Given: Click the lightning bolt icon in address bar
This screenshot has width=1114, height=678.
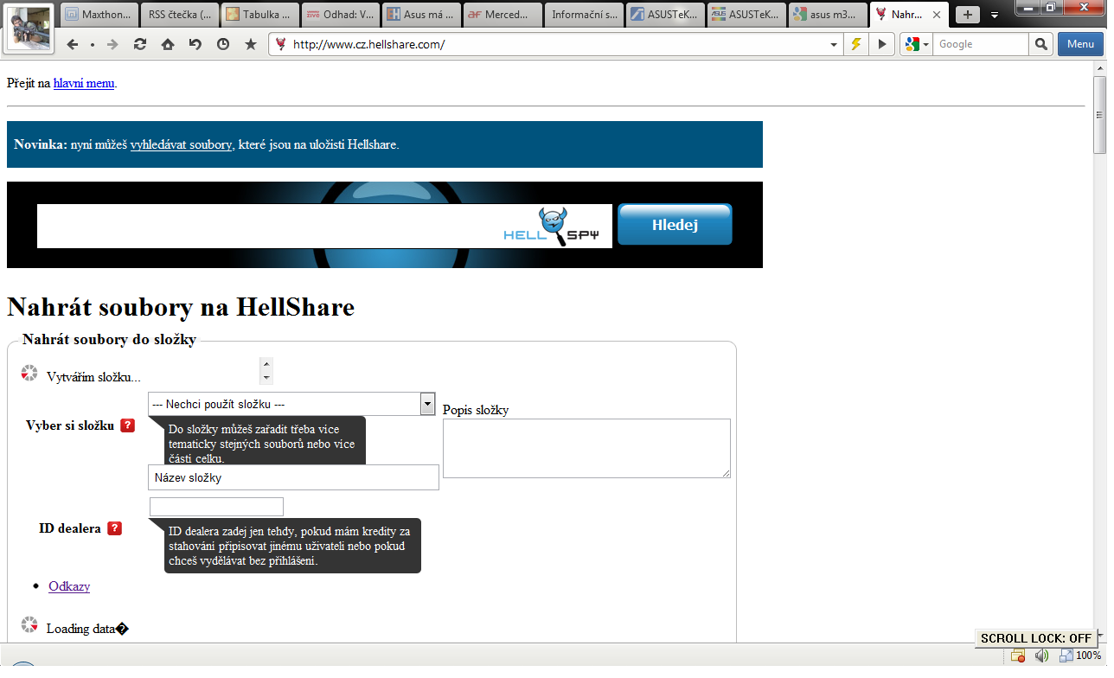Looking at the screenshot, I should pyautogui.click(x=856, y=44).
